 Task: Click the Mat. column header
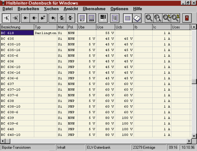coord(62,27)
